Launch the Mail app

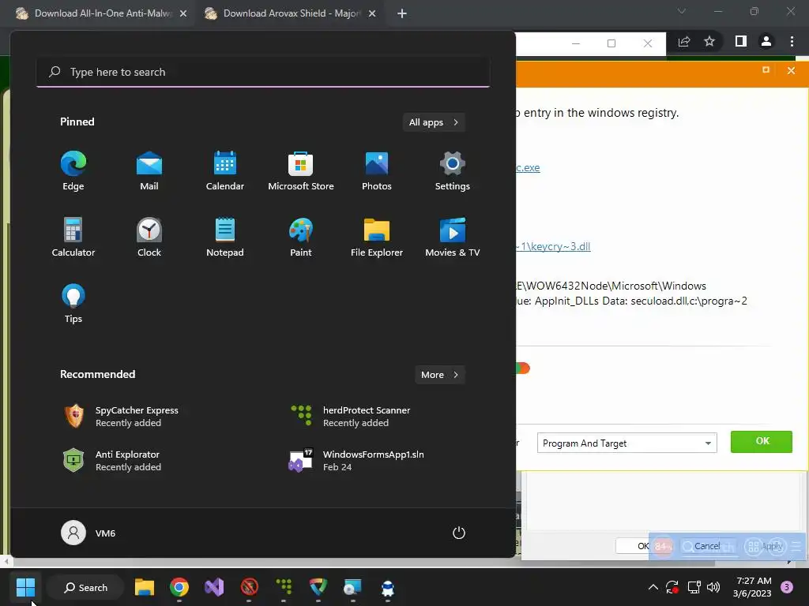149,171
